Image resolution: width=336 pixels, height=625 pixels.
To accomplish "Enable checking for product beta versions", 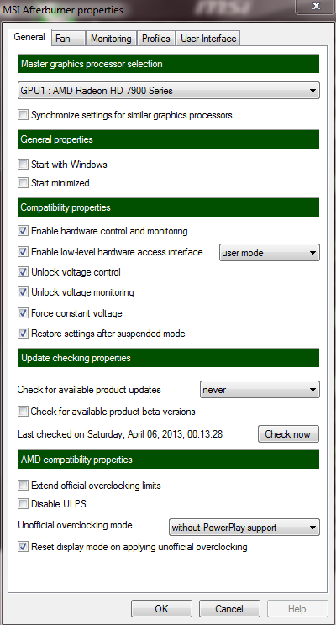I will tap(24, 412).
